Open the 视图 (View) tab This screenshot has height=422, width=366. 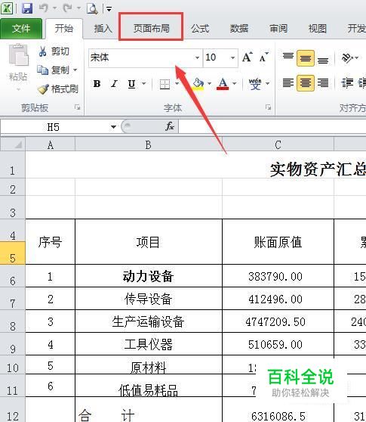coord(318,29)
